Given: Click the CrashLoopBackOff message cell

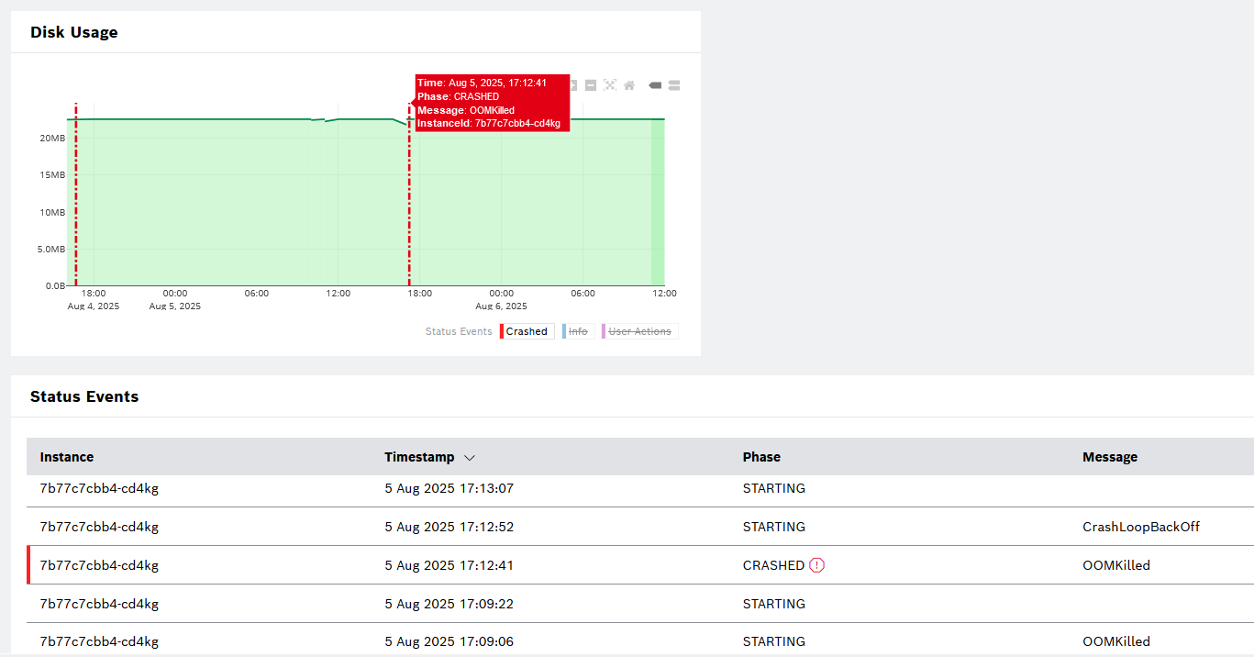Looking at the screenshot, I should (1140, 527).
